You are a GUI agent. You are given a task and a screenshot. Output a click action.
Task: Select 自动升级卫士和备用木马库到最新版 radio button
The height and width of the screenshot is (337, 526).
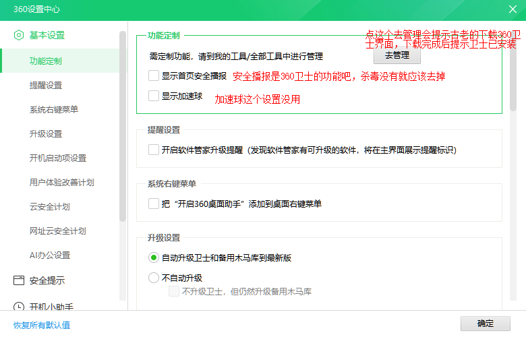pyautogui.click(x=154, y=257)
